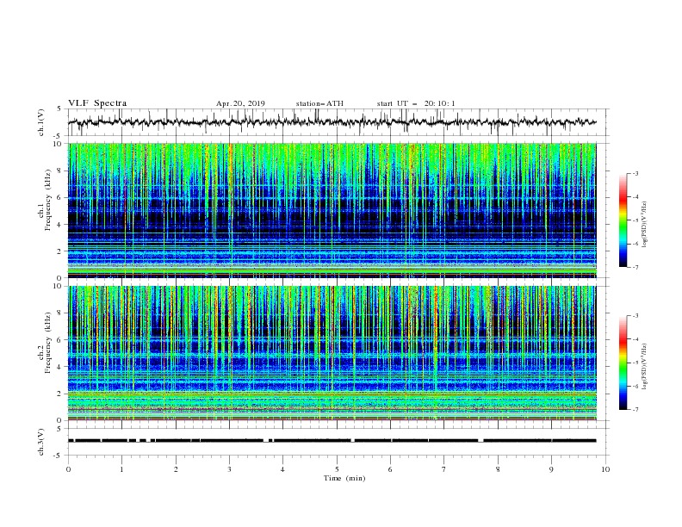Click the 'ch.3(V)' axis label
The image size is (682, 527).
coord(41,442)
